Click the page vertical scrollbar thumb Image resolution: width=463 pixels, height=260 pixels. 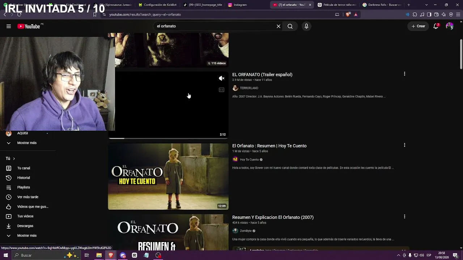pos(461,54)
